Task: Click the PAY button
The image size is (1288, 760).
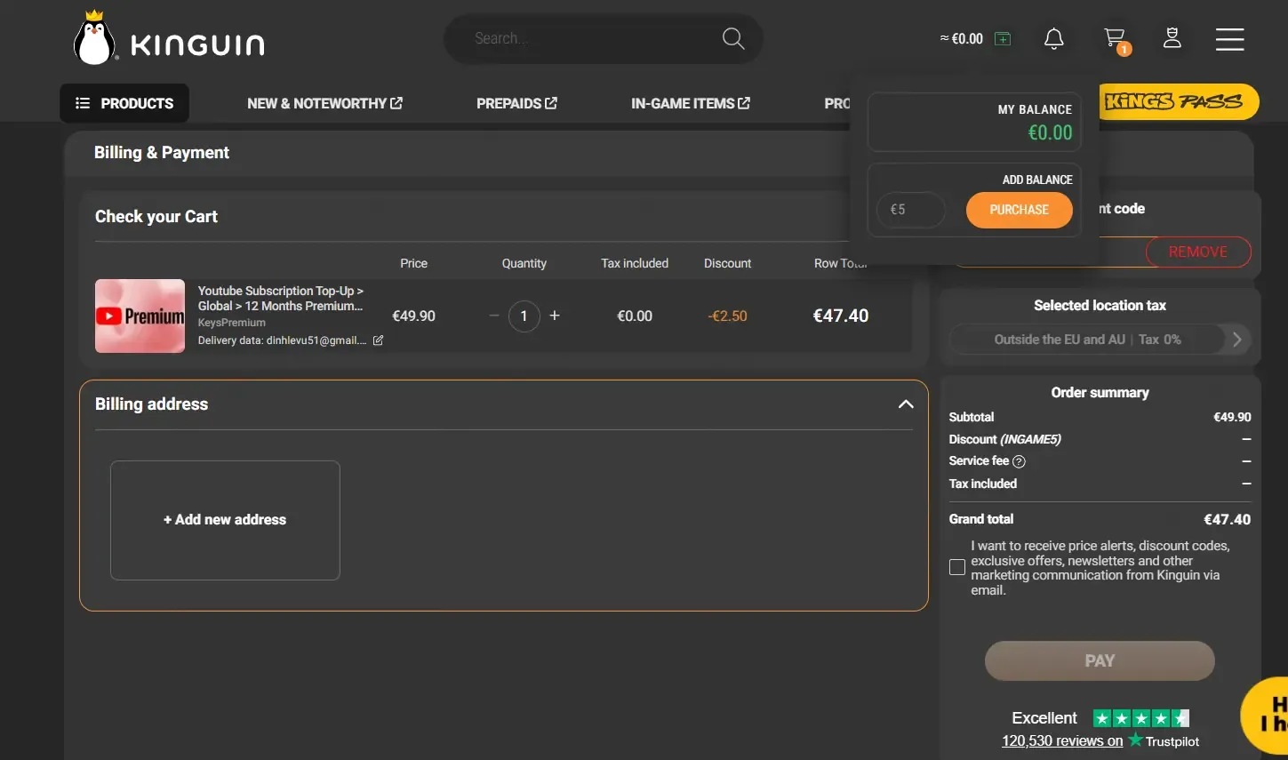Action: 1100,660
